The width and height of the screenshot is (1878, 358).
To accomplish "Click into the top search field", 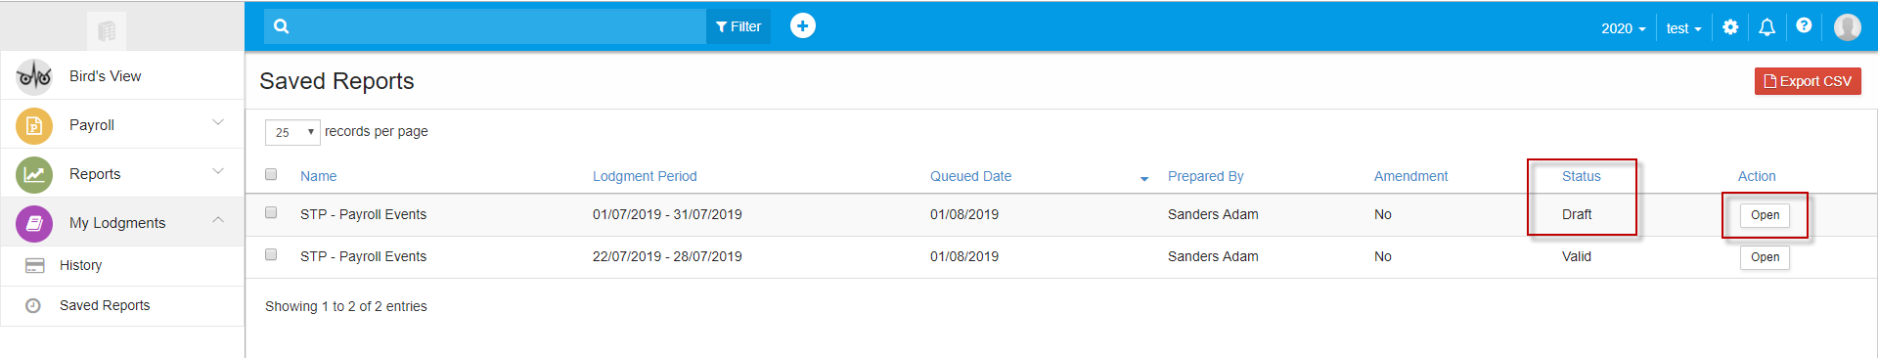I will pyautogui.click(x=499, y=26).
